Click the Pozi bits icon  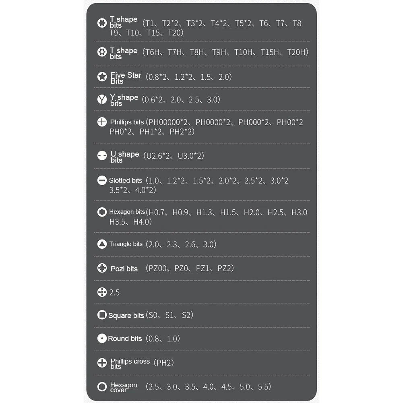click(102, 268)
